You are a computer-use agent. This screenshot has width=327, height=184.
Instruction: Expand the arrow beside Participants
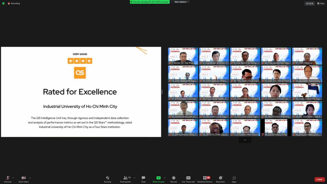coord(134,178)
